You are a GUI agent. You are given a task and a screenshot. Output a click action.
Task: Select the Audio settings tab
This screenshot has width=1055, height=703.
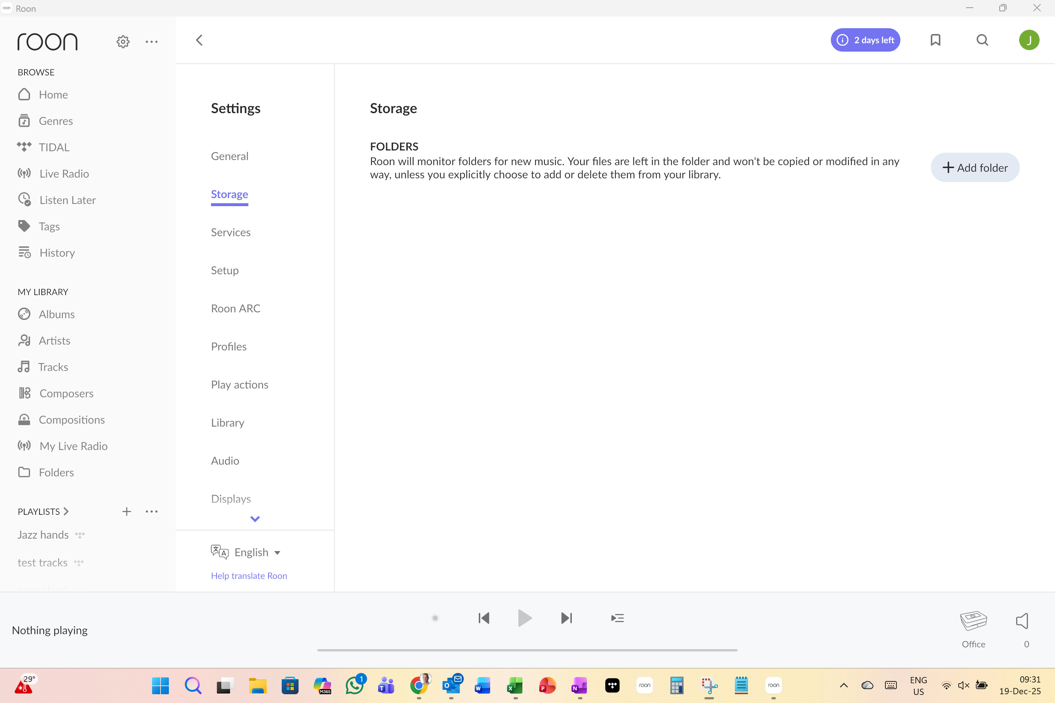click(225, 461)
